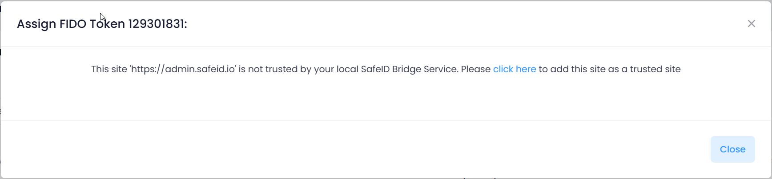772x179 pixels.
Task: Click the 'This site' text at message start
Action: coord(109,69)
